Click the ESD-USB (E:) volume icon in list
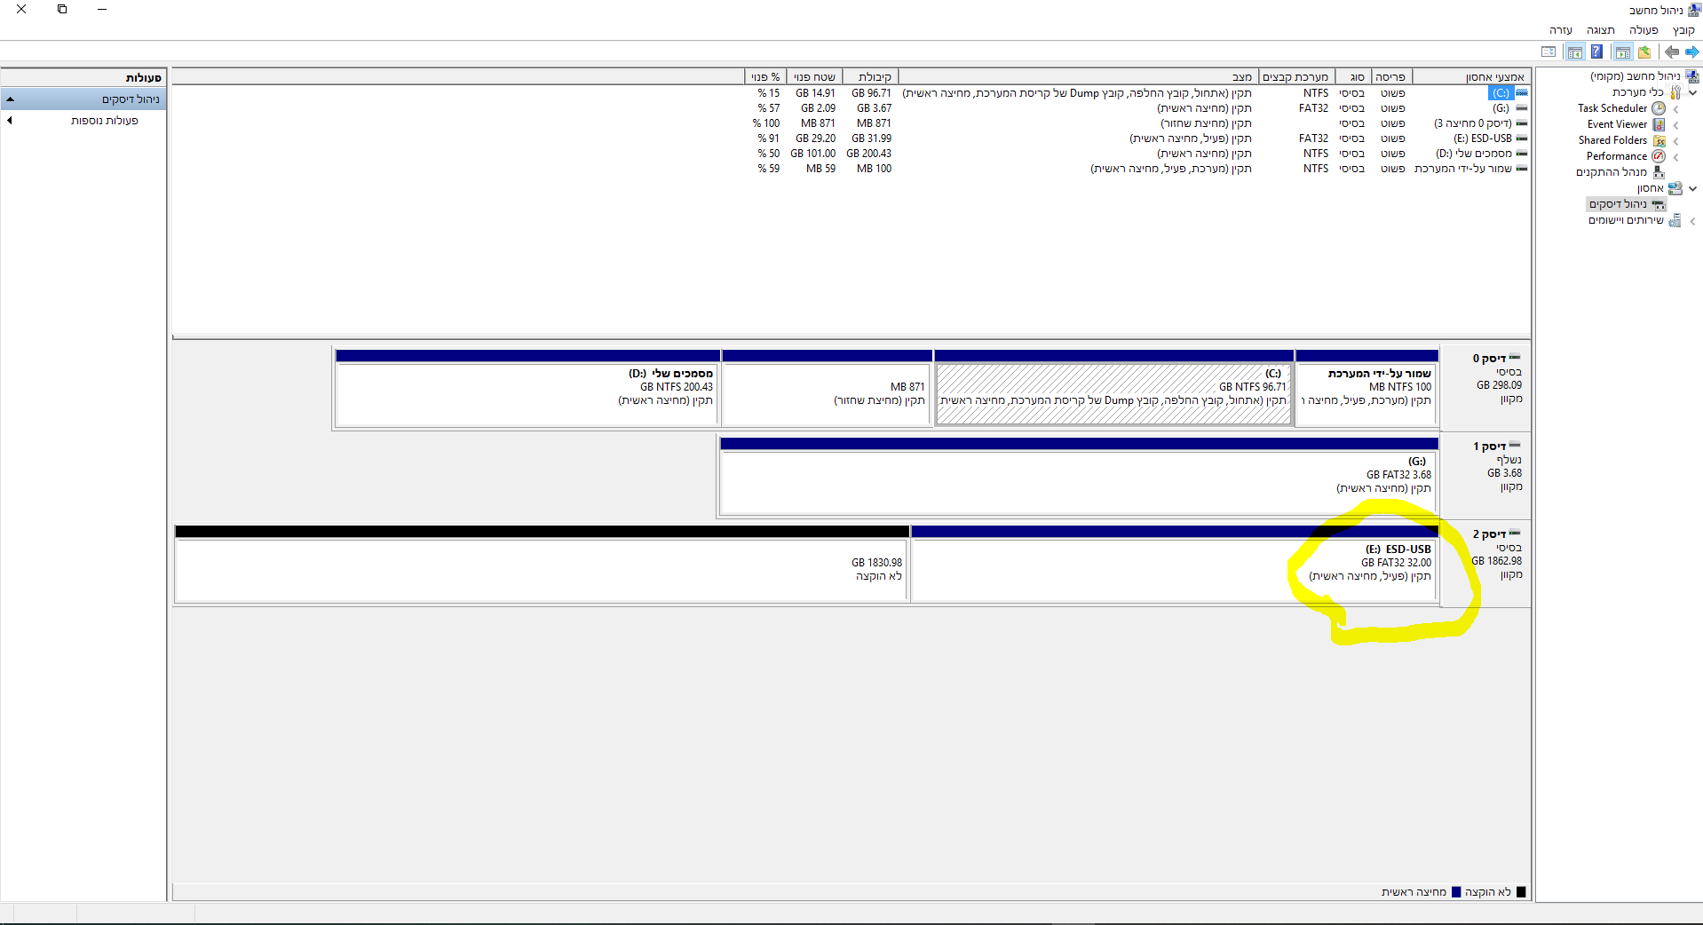 pyautogui.click(x=1522, y=138)
